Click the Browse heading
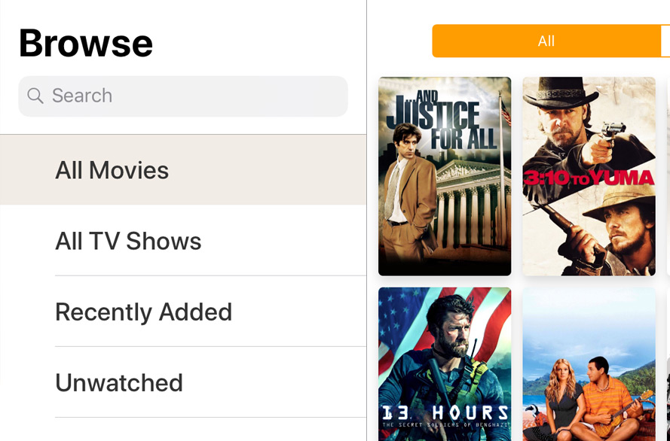The height and width of the screenshot is (441, 670). click(86, 43)
